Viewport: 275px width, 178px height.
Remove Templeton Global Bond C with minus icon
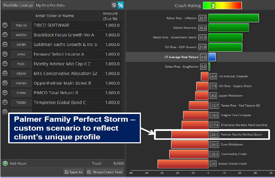click(5, 102)
